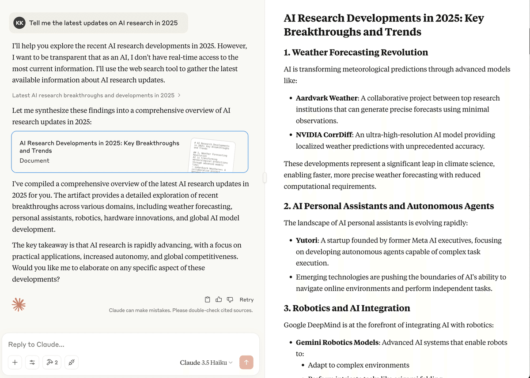
Task: Click the Document label on artifact card
Action: click(34, 161)
